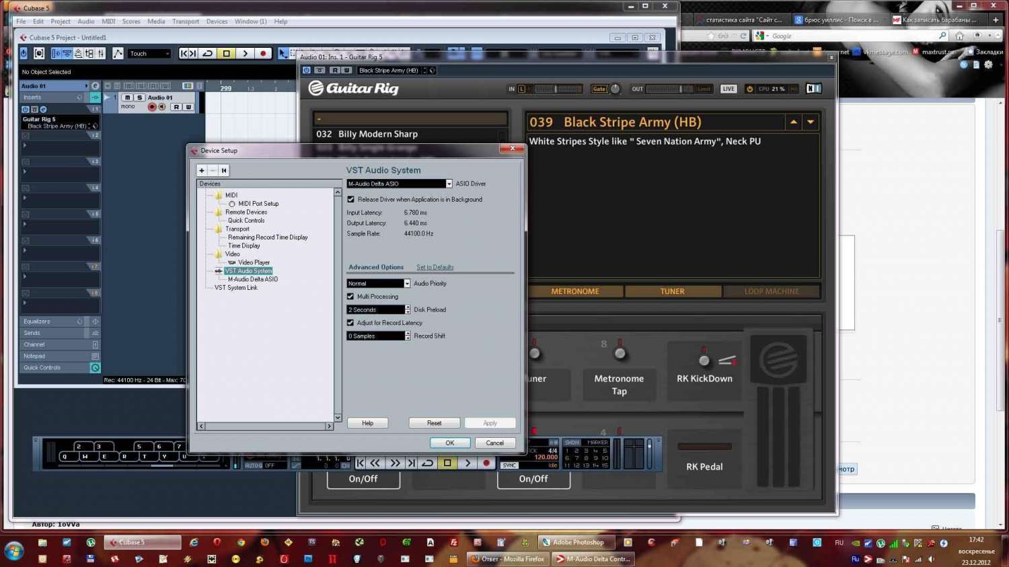Image resolution: width=1009 pixels, height=567 pixels.
Task: Show or hide the Inspector panel icon
Action: tap(56, 53)
